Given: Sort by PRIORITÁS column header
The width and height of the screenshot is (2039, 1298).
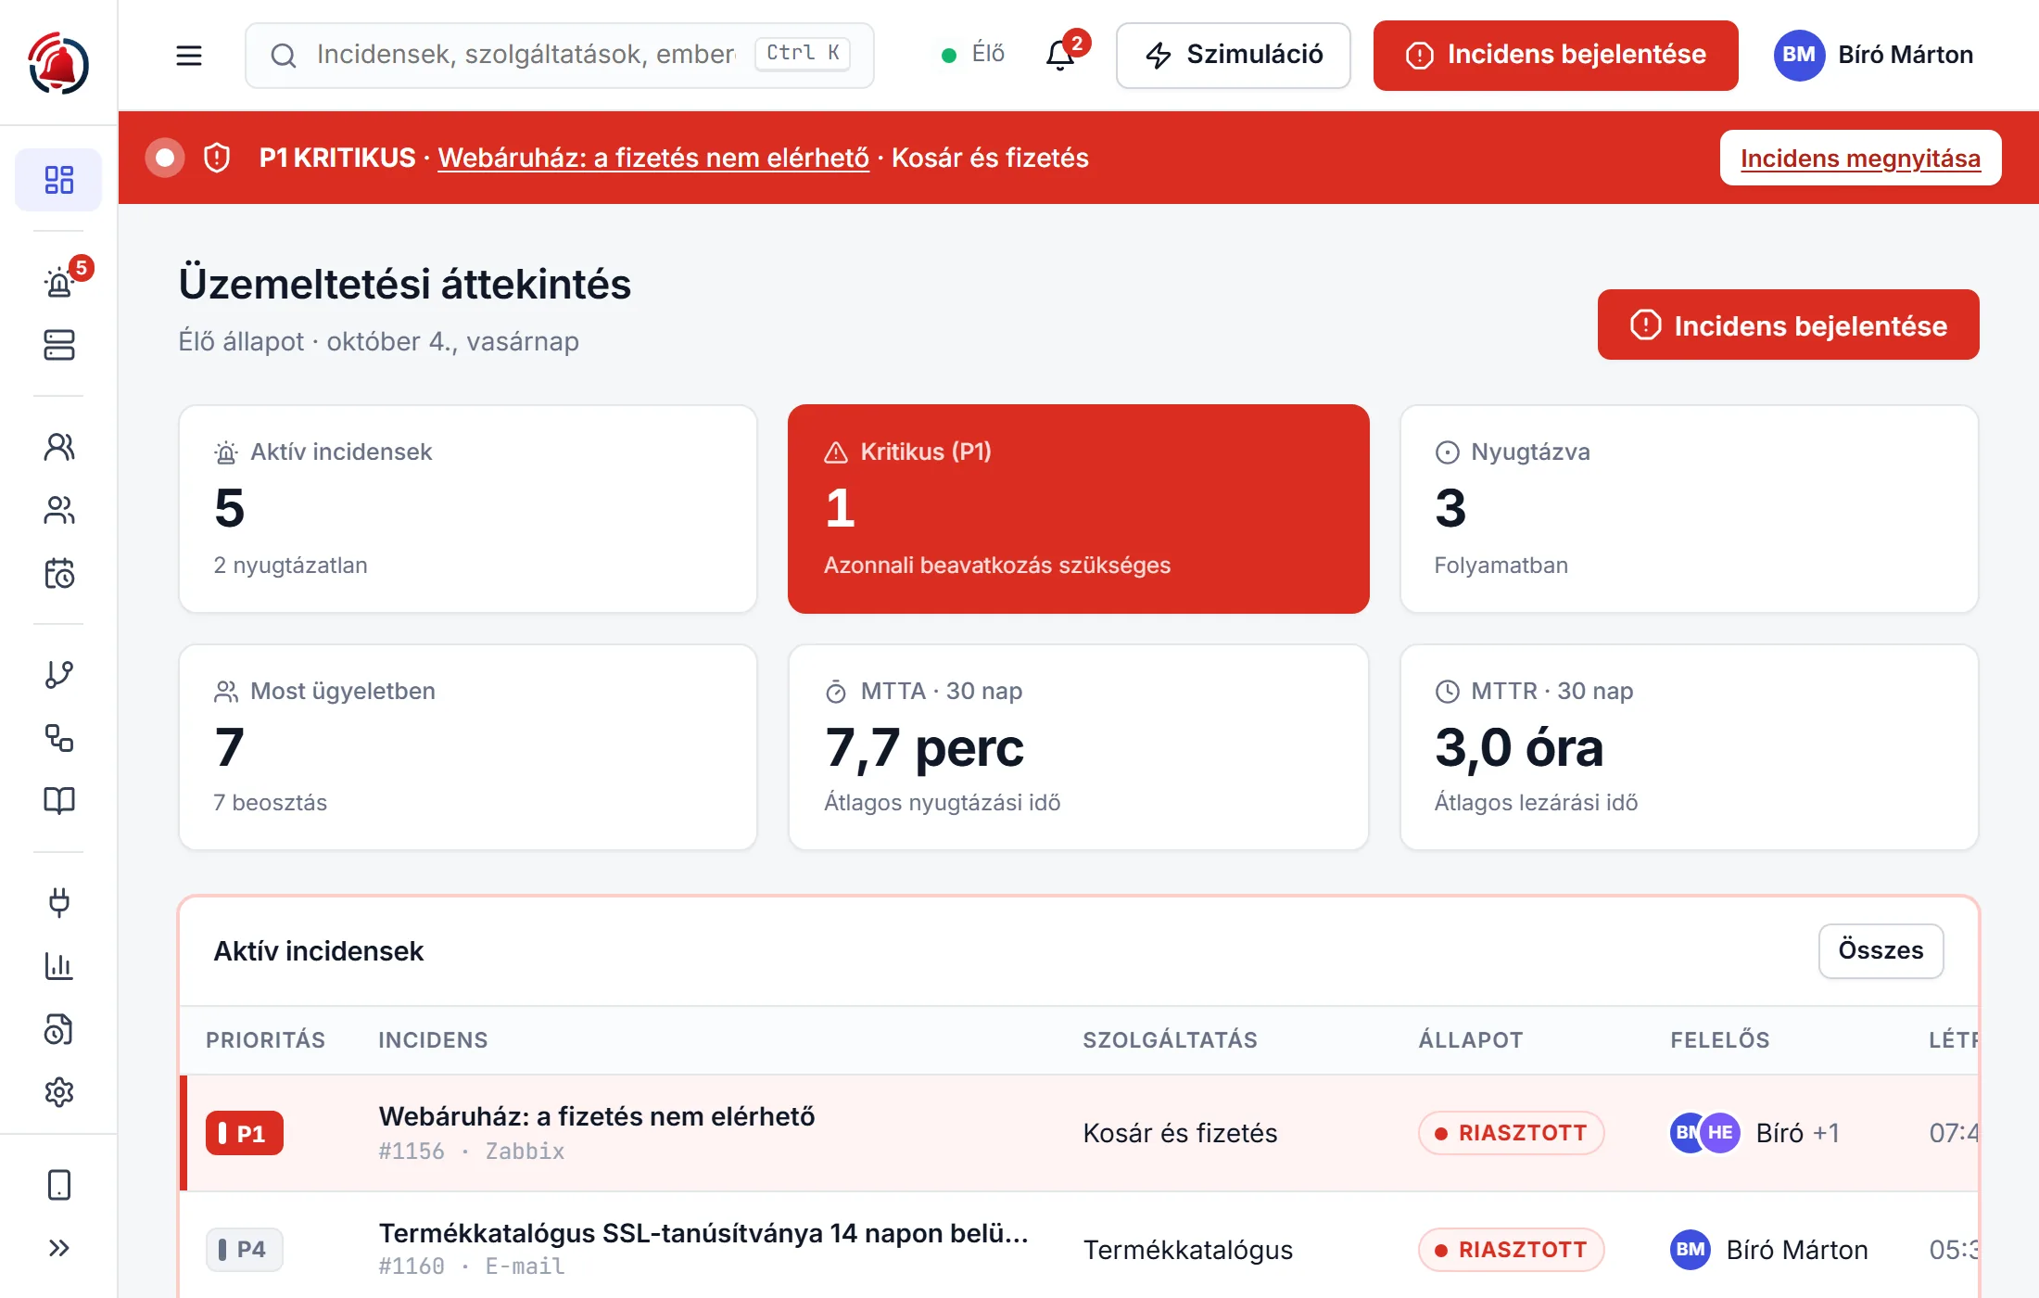Looking at the screenshot, I should [x=265, y=1040].
